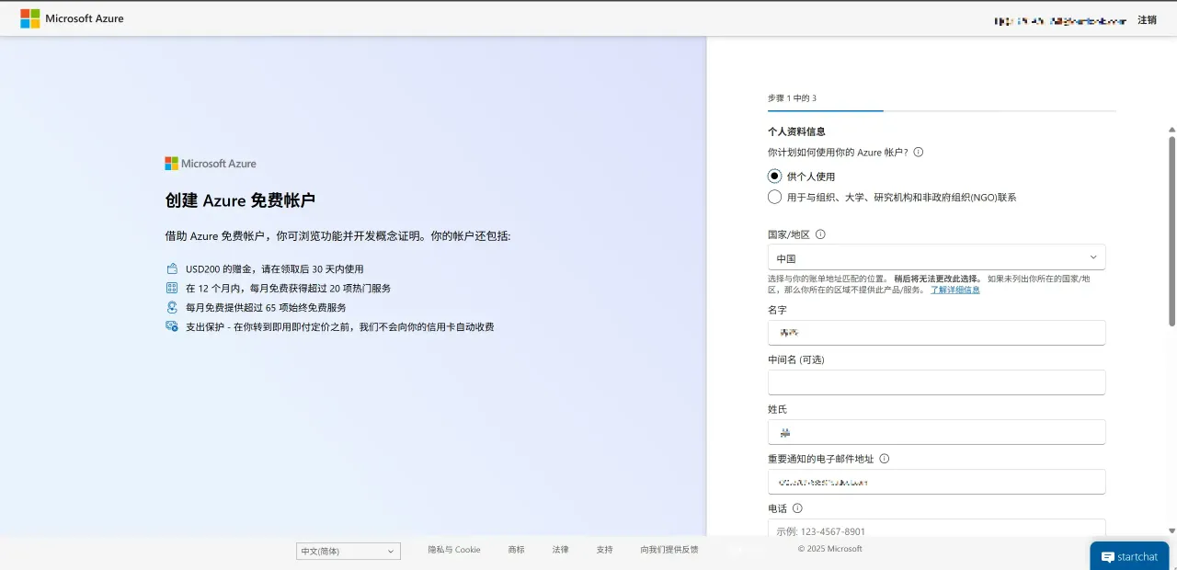Click the grid icon beside the 12 个月 line
This screenshot has width=1177, height=570.
[x=171, y=289]
